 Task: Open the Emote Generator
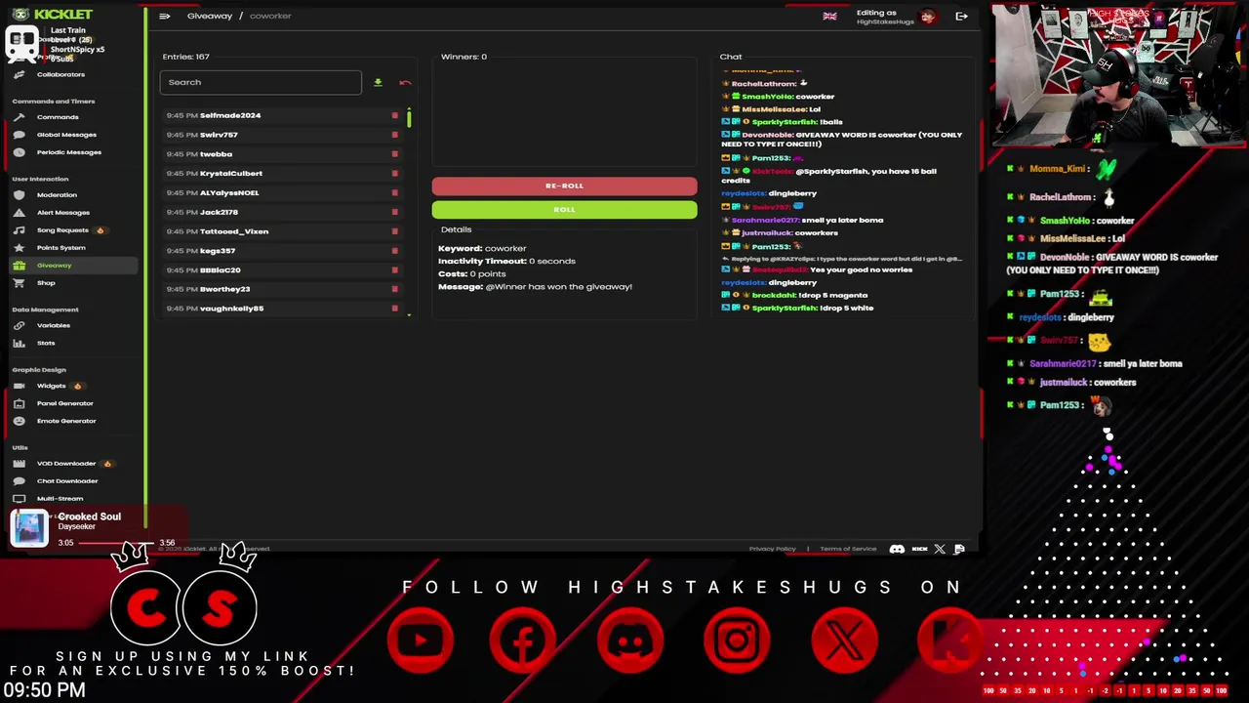pyautogui.click(x=66, y=421)
